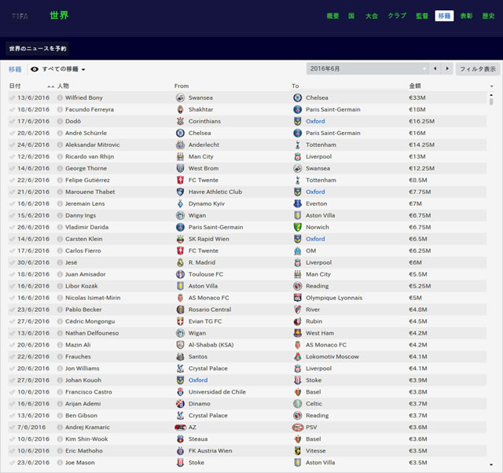Click the transfer list scrollbar thumb

point(490,101)
